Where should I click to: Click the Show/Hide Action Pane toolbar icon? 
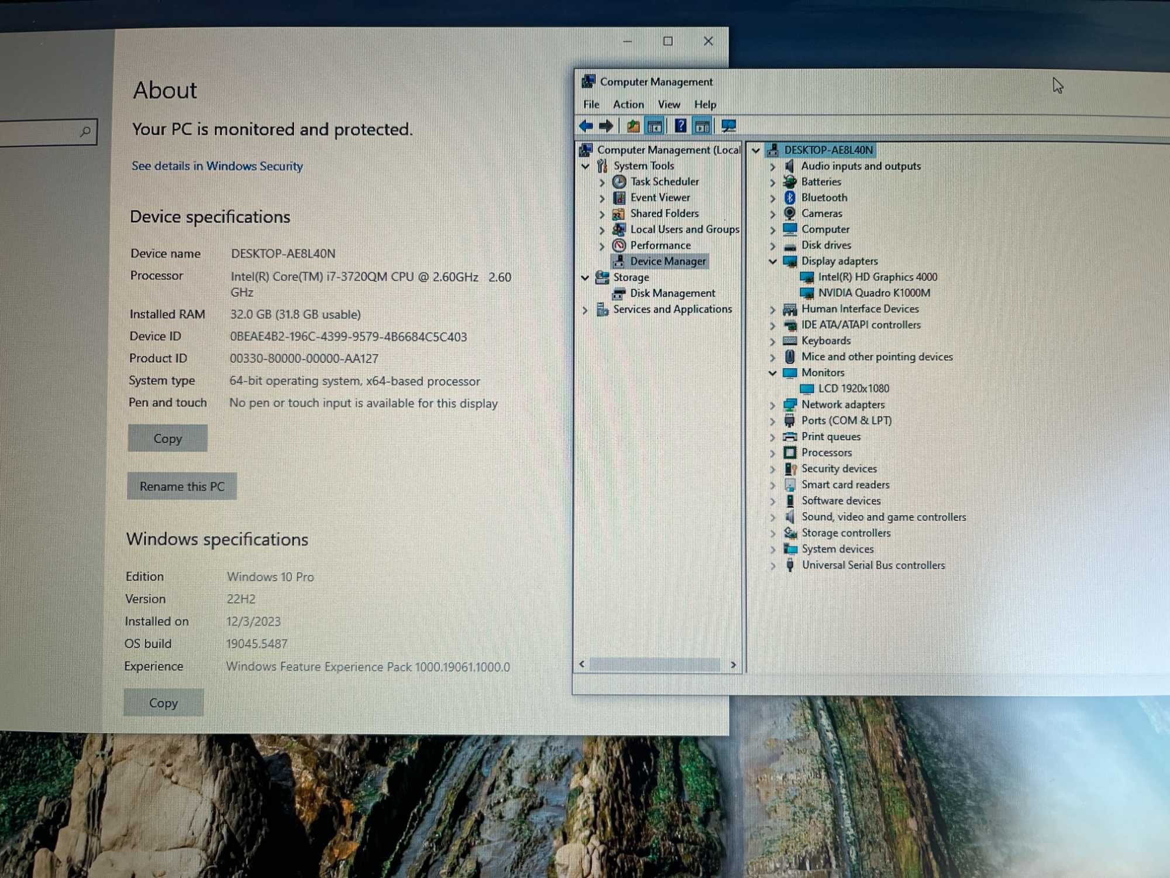click(702, 126)
